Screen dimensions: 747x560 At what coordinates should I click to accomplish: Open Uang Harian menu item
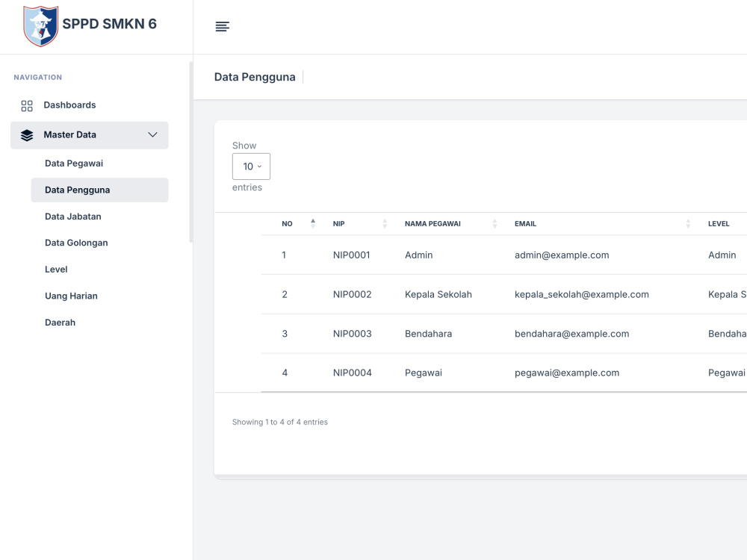71,296
